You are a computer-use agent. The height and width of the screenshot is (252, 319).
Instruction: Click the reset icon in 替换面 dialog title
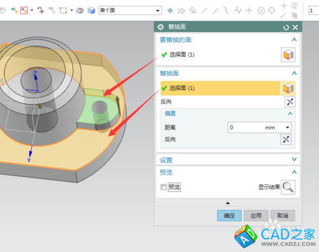[286, 27]
